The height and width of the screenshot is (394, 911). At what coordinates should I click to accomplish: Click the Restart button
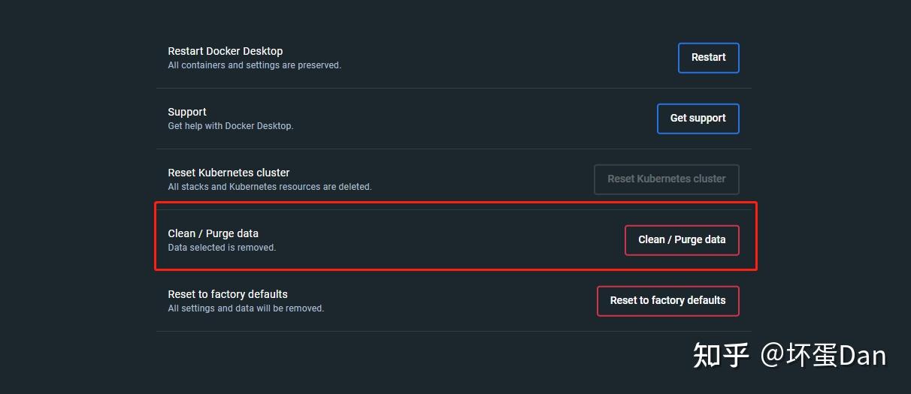708,58
